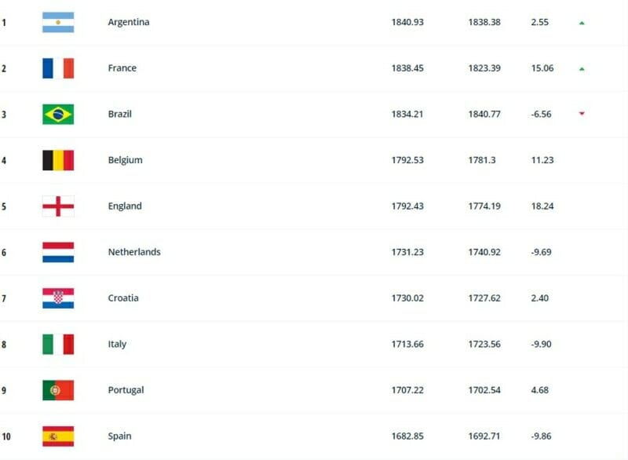The width and height of the screenshot is (628, 460).
Task: Click England's total points 1792.43
Action: (x=407, y=206)
